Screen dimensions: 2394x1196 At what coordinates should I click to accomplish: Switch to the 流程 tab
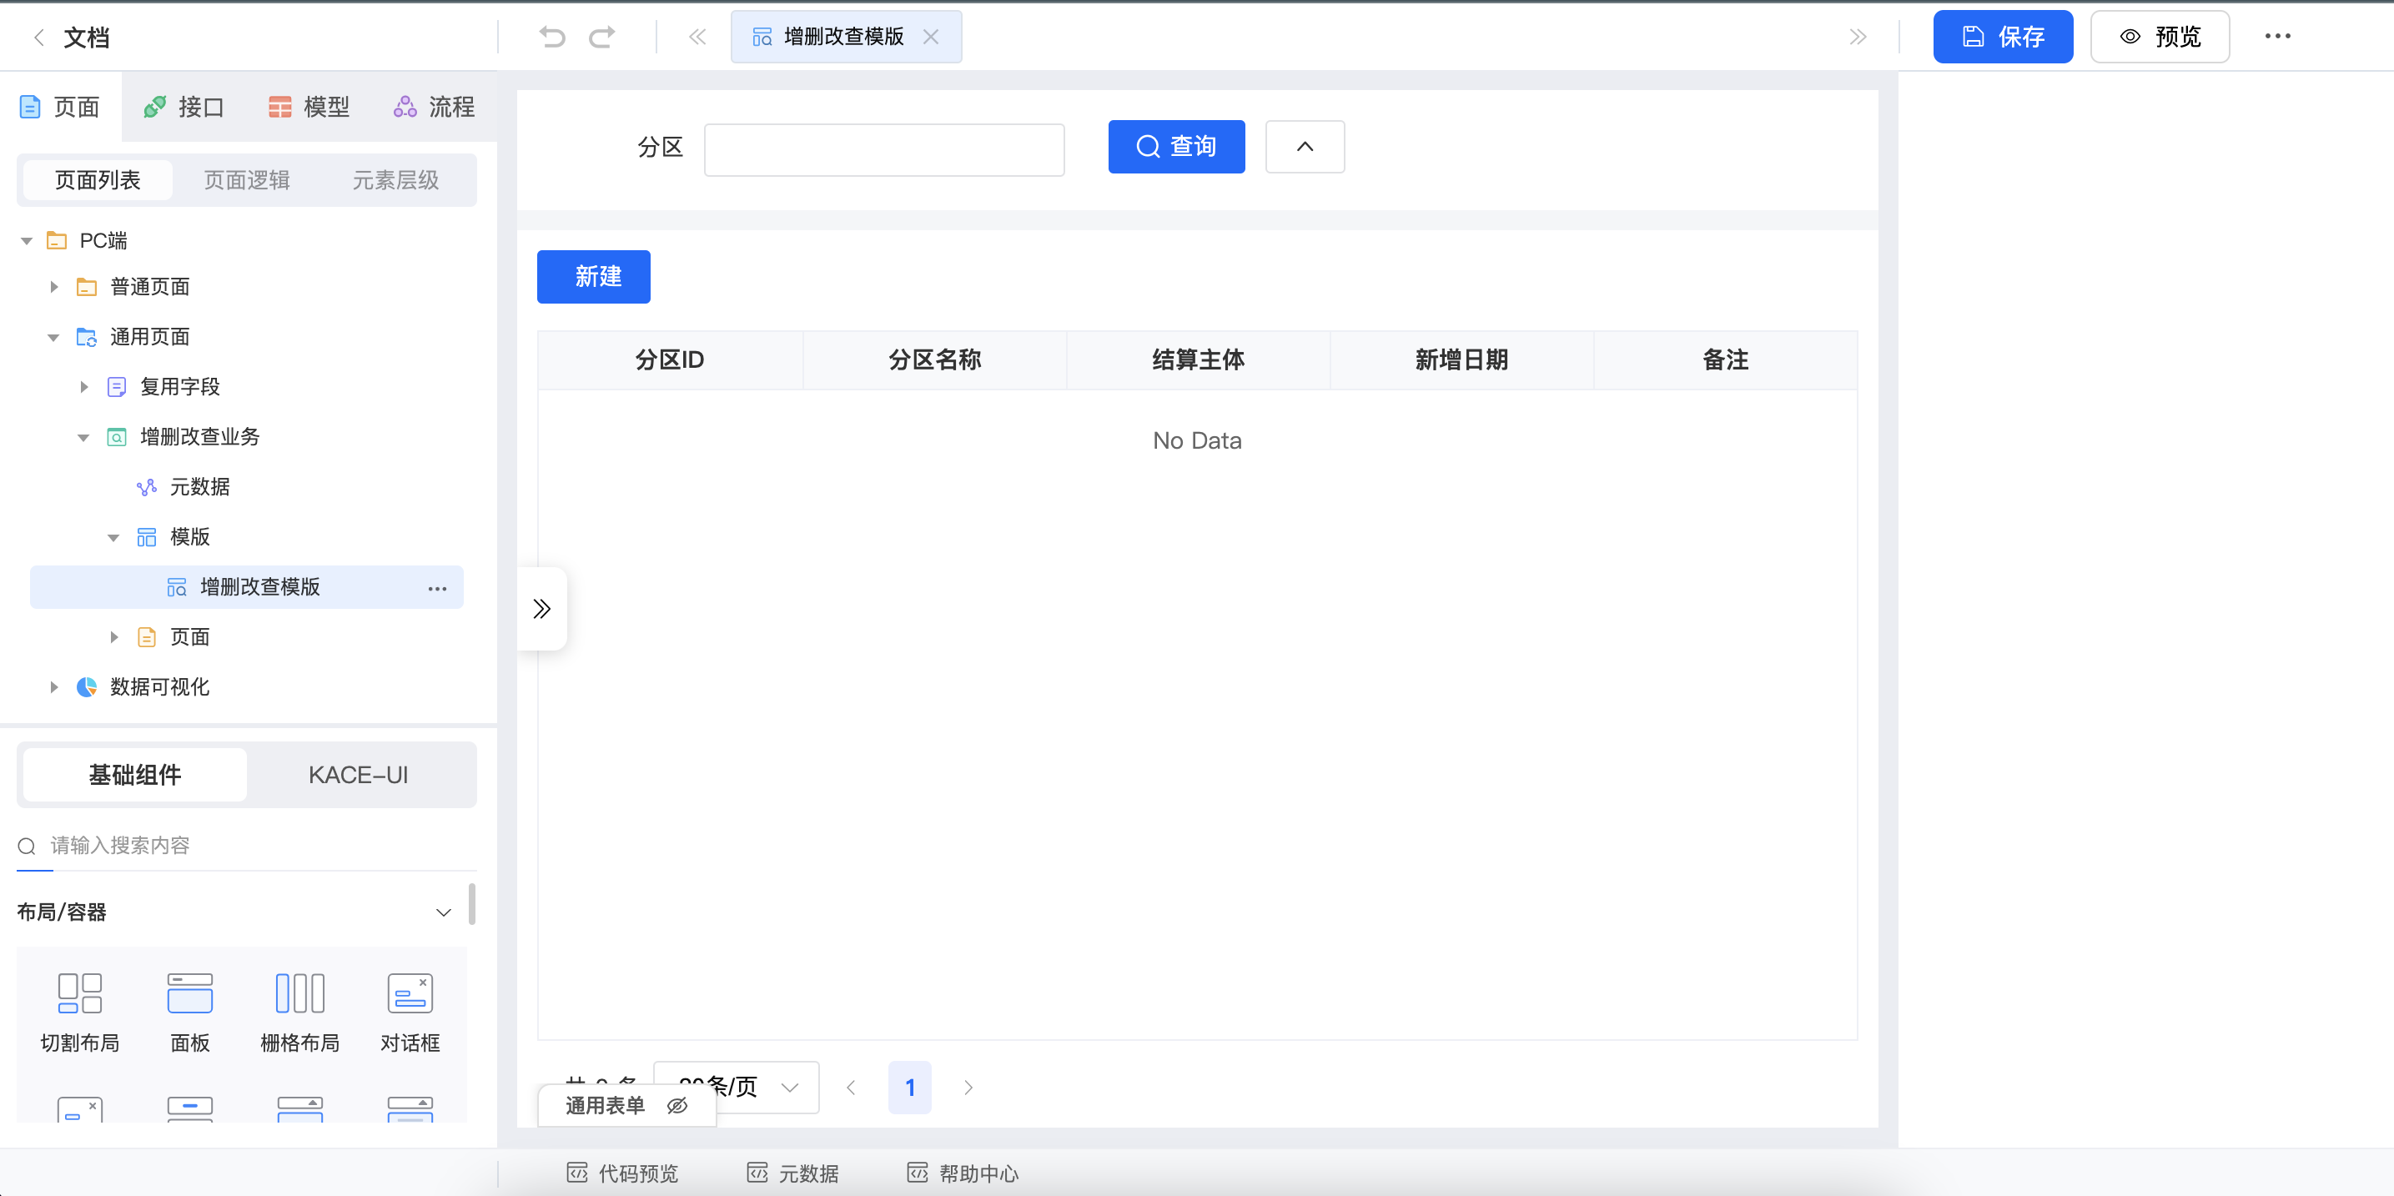click(434, 107)
